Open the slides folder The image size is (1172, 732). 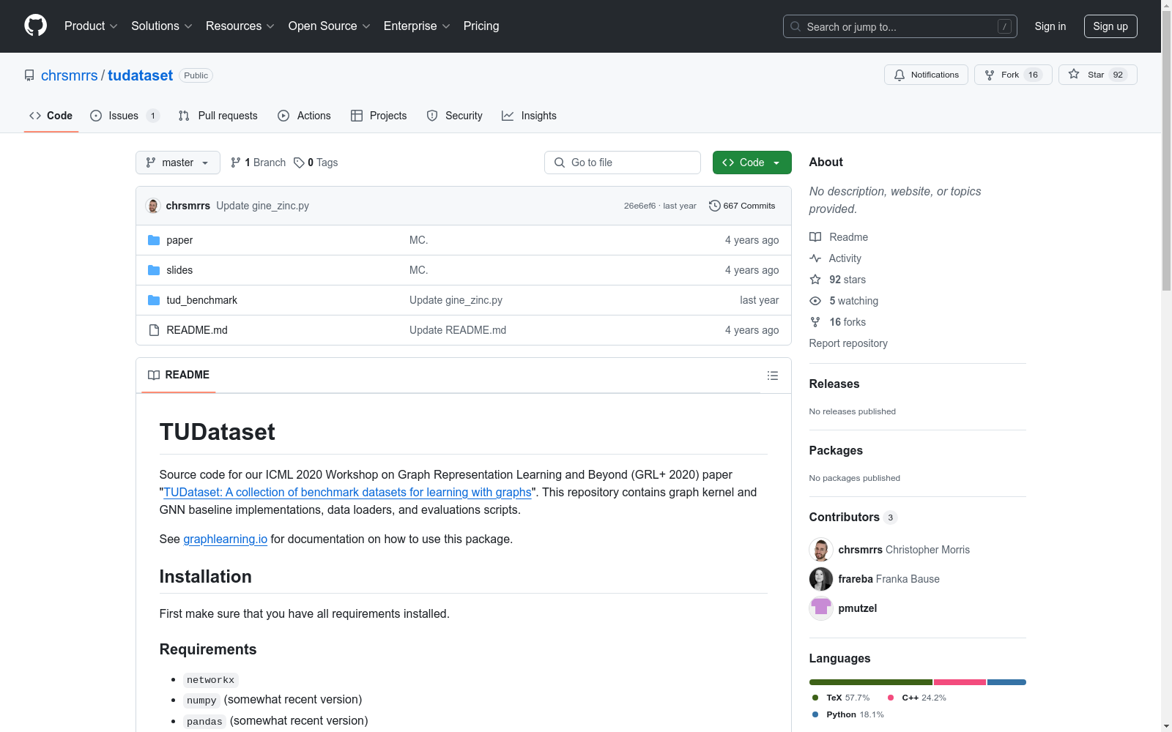coord(179,270)
